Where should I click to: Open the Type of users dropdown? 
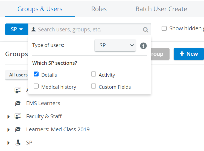115,45
